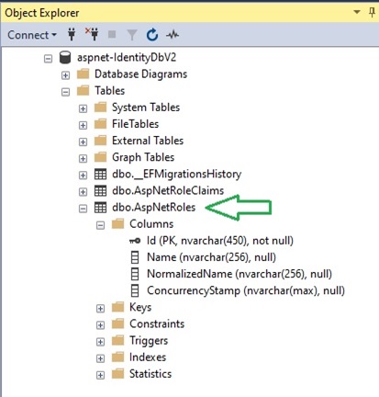Click the Filter funnel icon
Viewport: 379px width, 397px height.
pyautogui.click(x=132, y=35)
